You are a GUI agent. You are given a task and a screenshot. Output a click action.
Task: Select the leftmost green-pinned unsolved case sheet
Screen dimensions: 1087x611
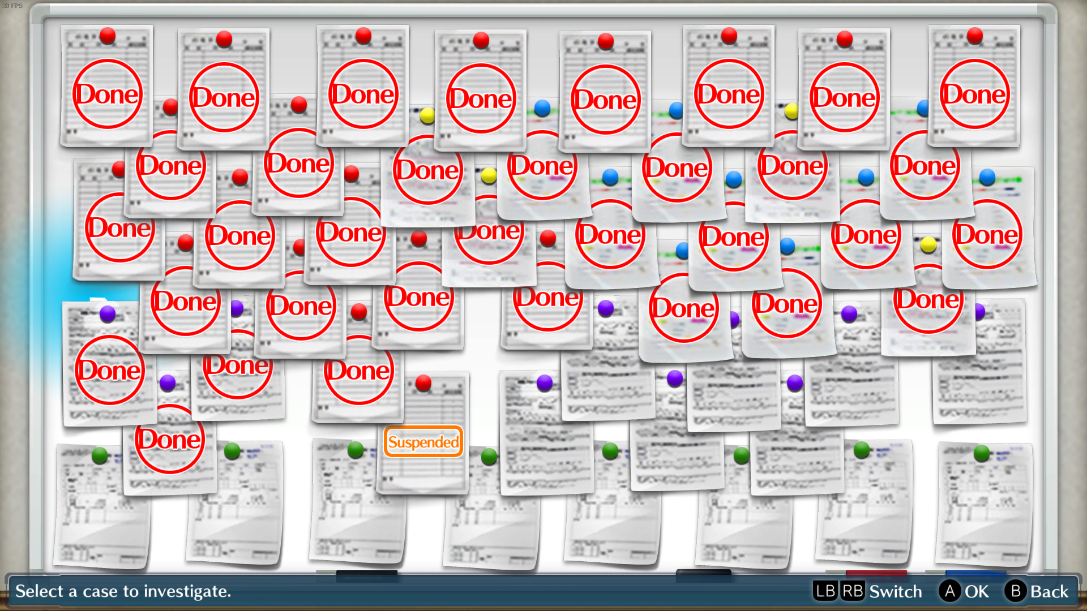click(x=102, y=506)
